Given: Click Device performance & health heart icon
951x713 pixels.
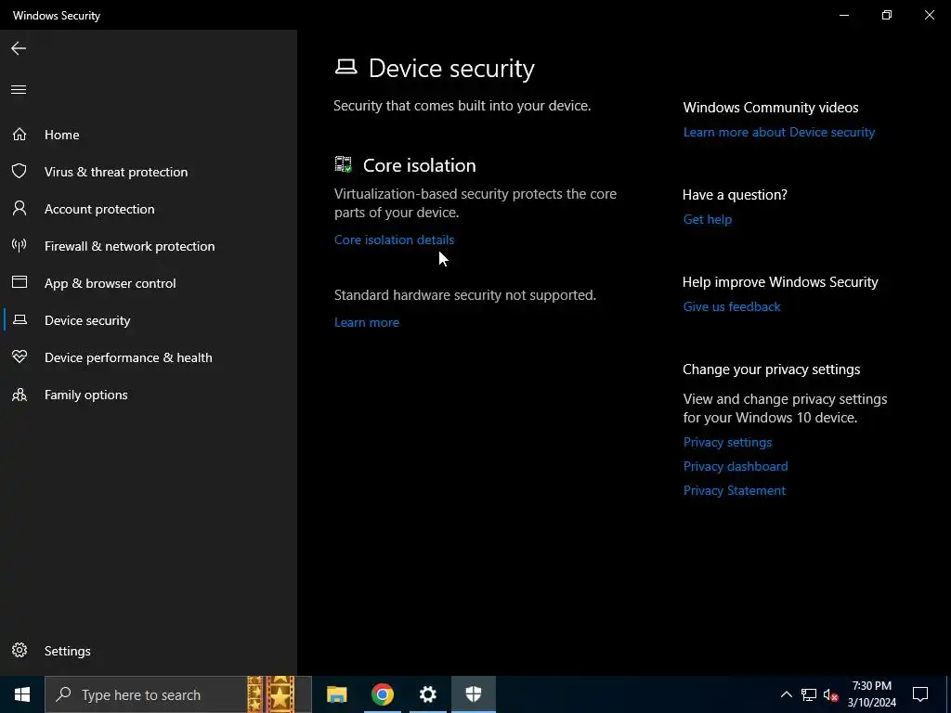Looking at the screenshot, I should pos(19,357).
